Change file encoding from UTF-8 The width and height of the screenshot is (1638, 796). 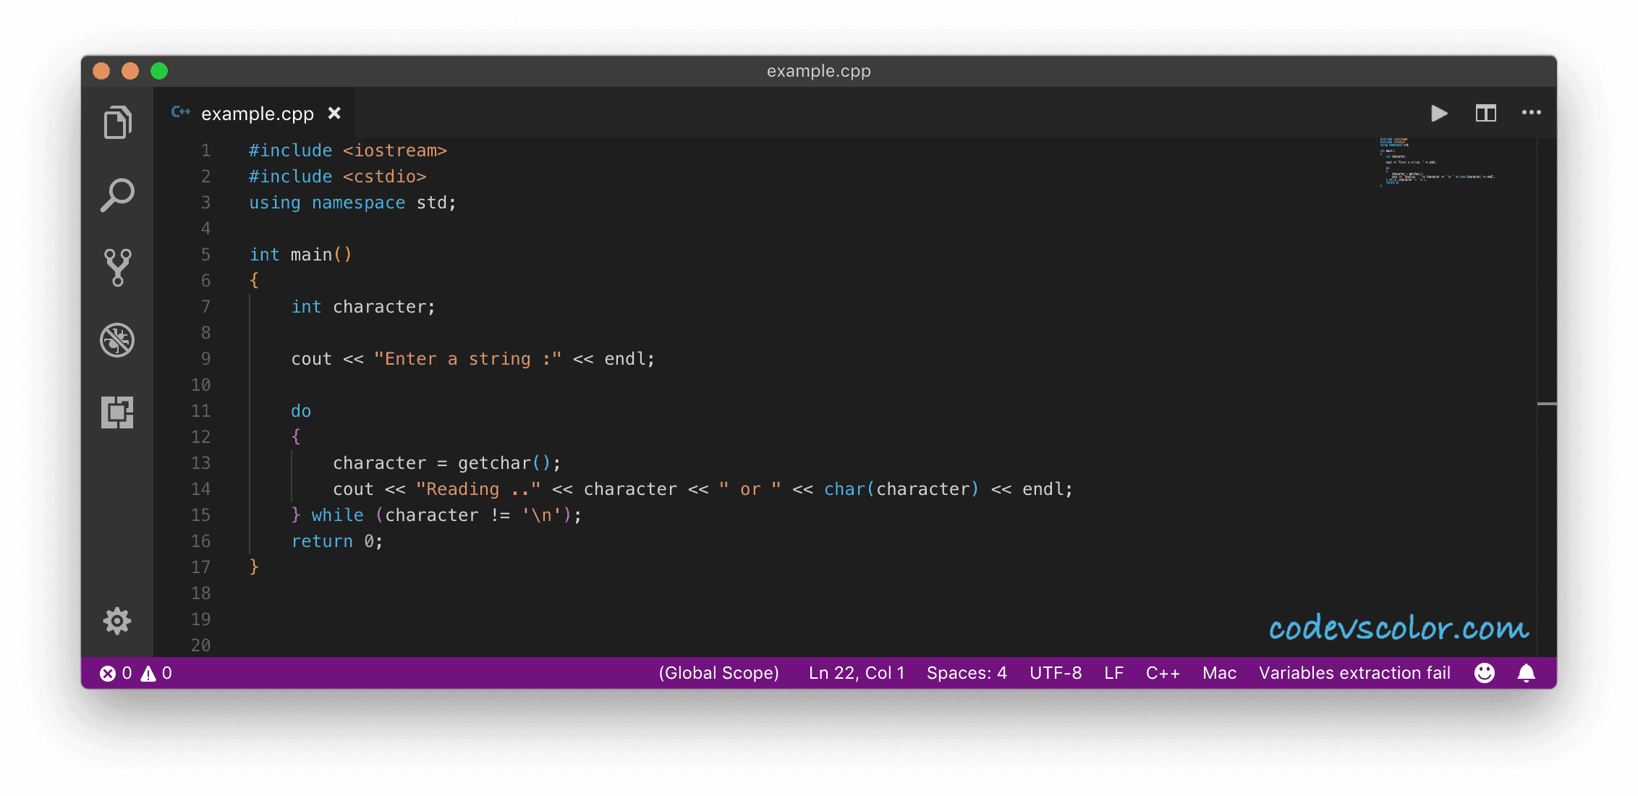tap(1055, 673)
